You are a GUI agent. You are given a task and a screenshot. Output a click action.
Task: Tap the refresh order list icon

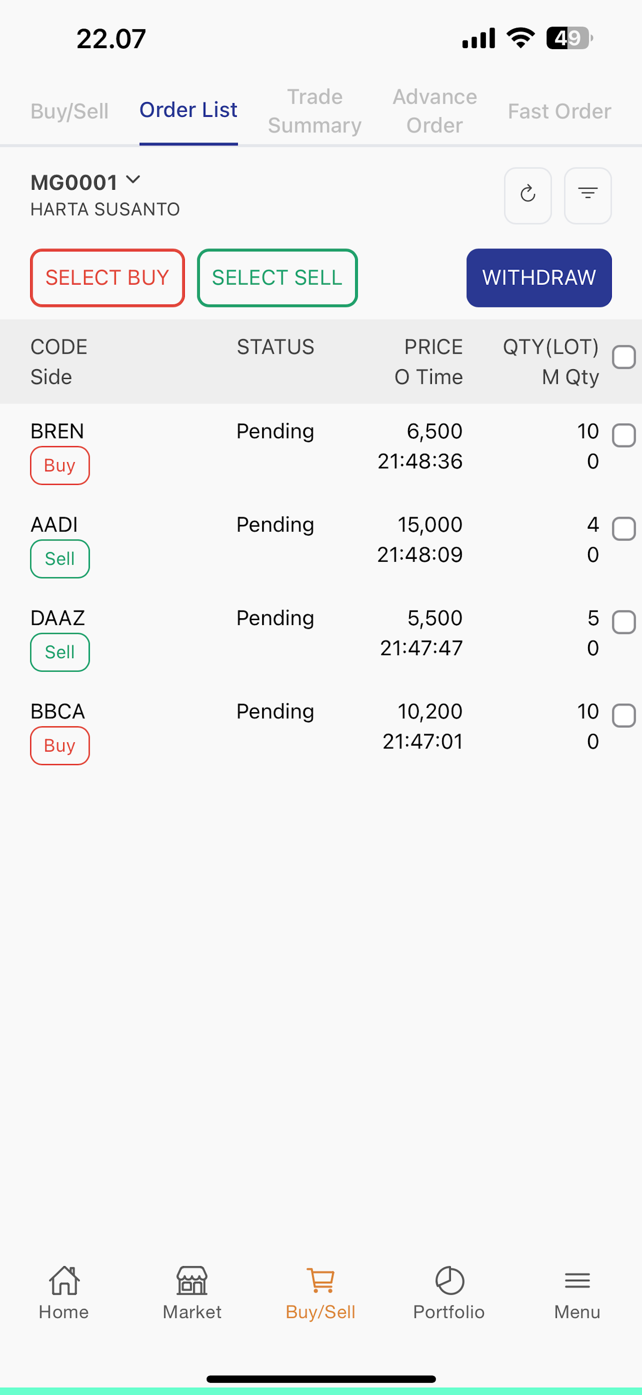(527, 195)
